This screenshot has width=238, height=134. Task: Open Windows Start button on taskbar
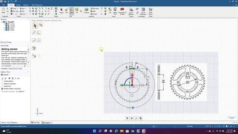[94, 131]
